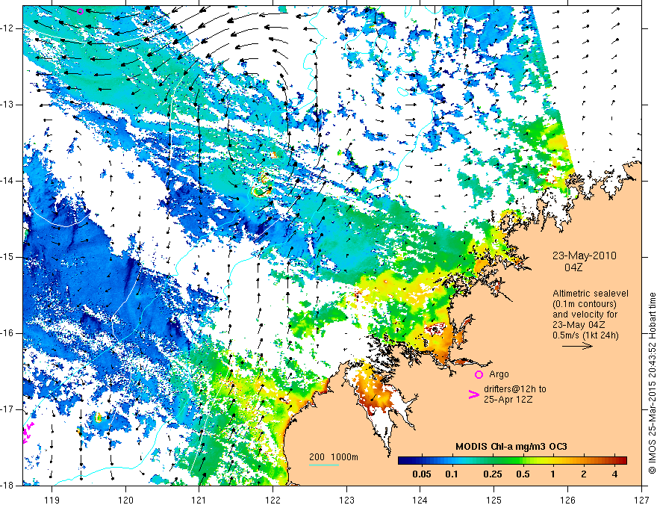Image resolution: width=657 pixels, height=508 pixels.
Task: Click the Argo circle symbol in the legend
Action: pos(479,374)
